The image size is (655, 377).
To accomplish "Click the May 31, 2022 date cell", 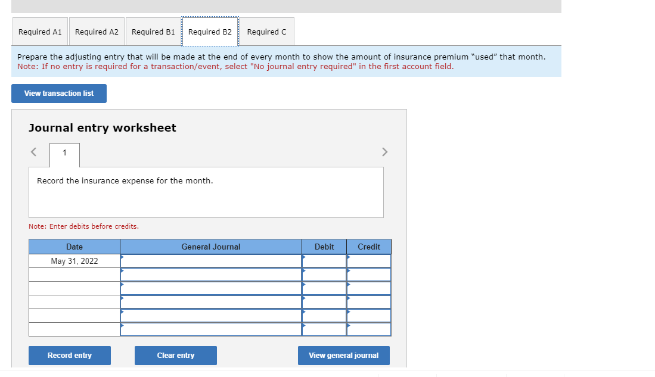I will [x=74, y=261].
